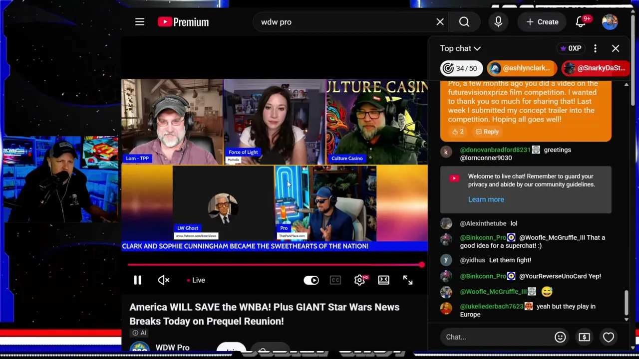Open the YouTube guide hamburger menu

point(140,22)
